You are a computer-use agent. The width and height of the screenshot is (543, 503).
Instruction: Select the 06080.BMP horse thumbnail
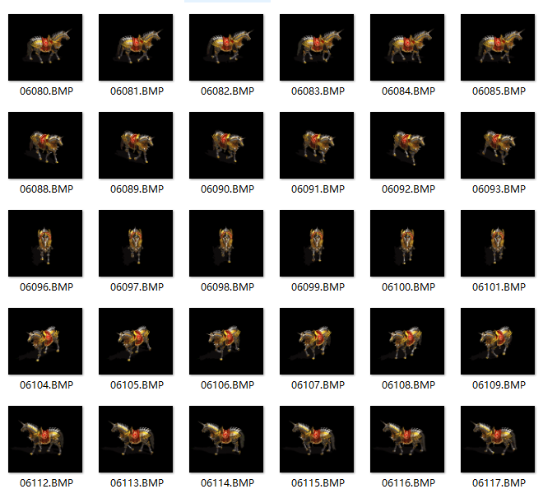pyautogui.click(x=45, y=47)
